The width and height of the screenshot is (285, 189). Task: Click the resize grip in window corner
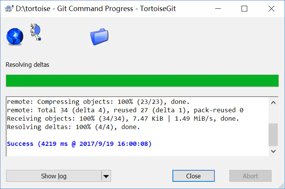[x=281, y=186]
